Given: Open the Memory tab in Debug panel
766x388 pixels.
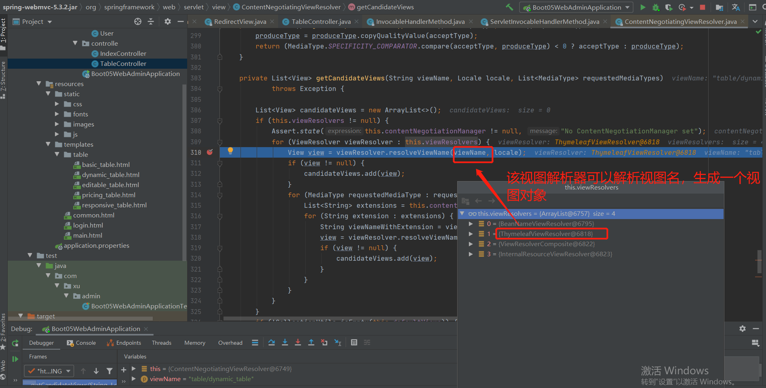Looking at the screenshot, I should tap(195, 343).
